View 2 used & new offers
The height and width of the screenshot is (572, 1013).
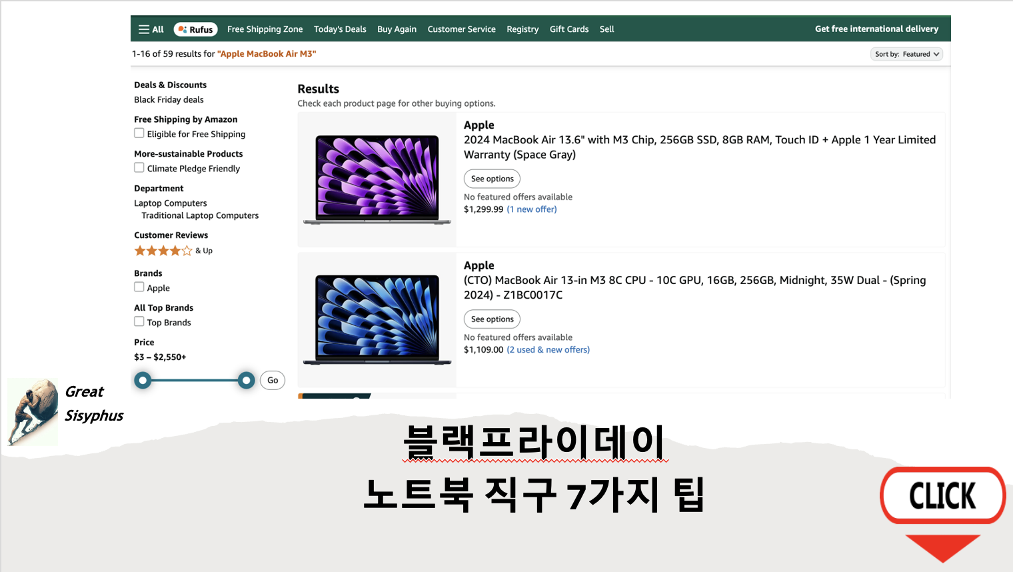[548, 349]
